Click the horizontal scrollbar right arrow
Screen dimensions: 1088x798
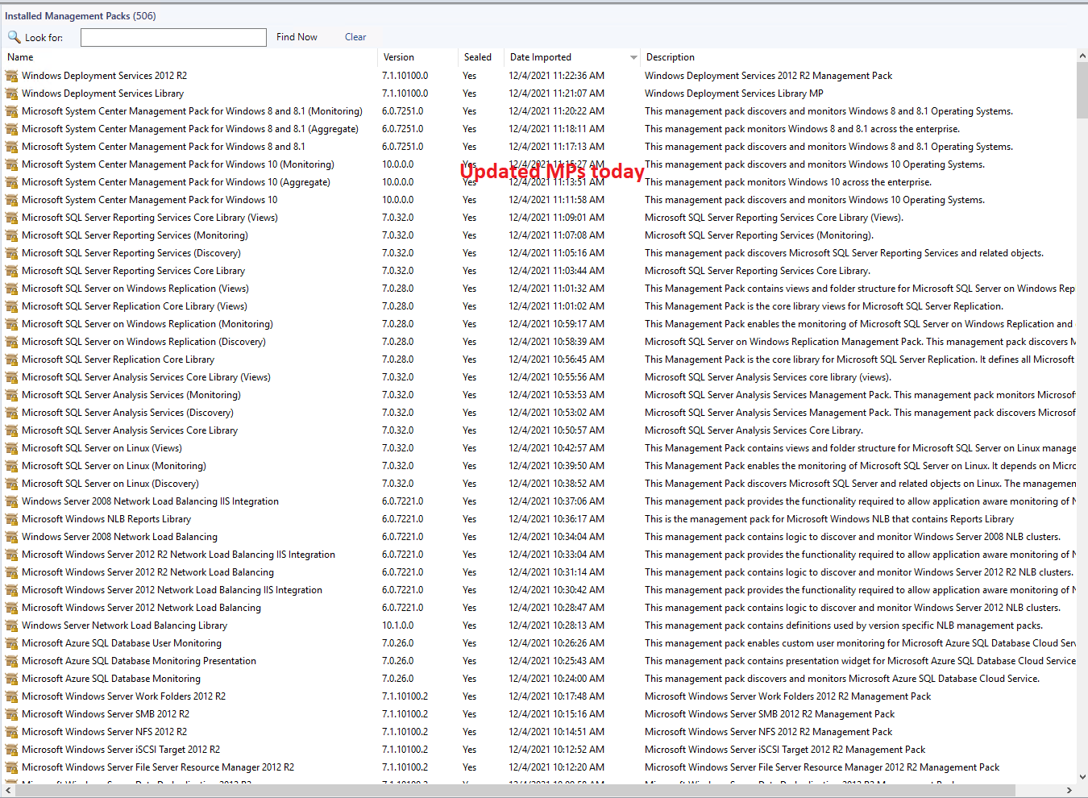[x=1069, y=791]
